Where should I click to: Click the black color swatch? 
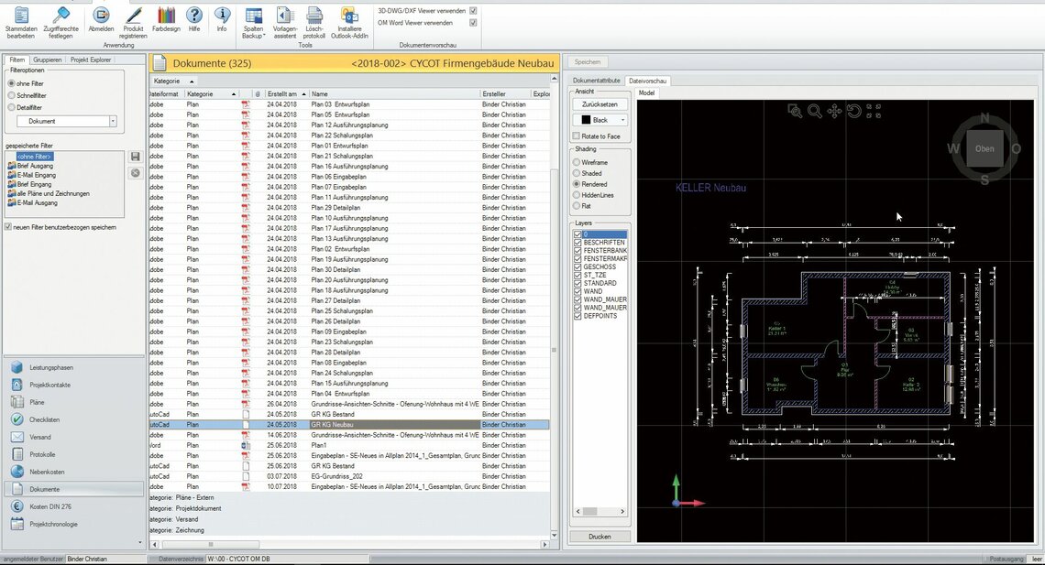[586, 121]
